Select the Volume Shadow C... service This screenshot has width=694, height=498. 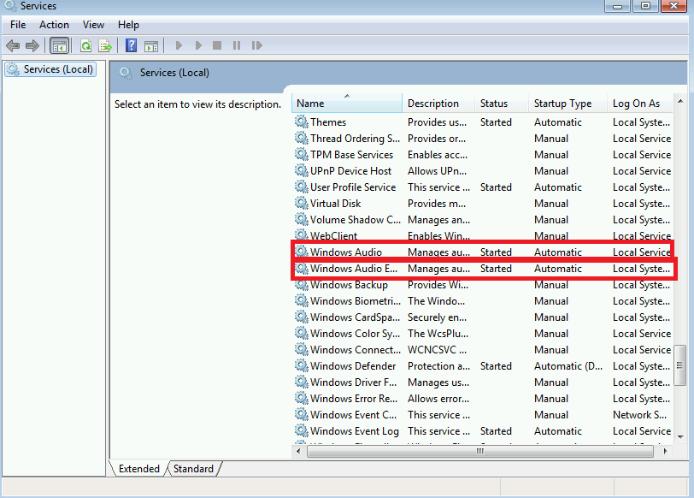click(x=483, y=219)
